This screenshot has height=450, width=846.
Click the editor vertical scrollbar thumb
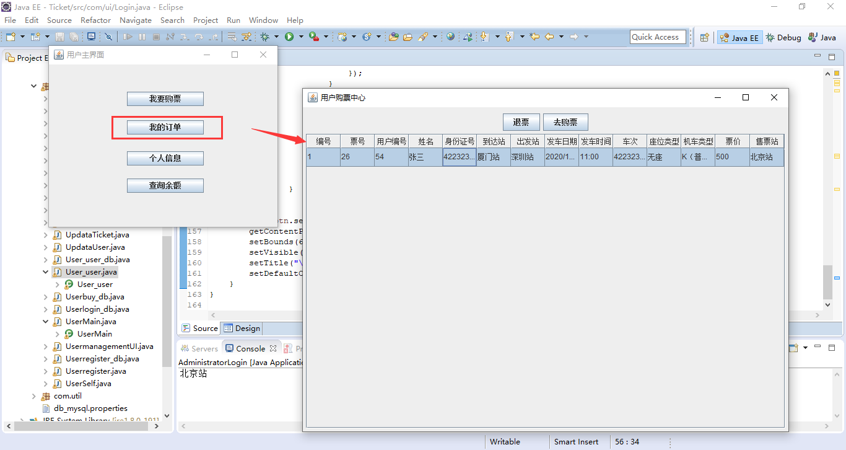[828, 282]
